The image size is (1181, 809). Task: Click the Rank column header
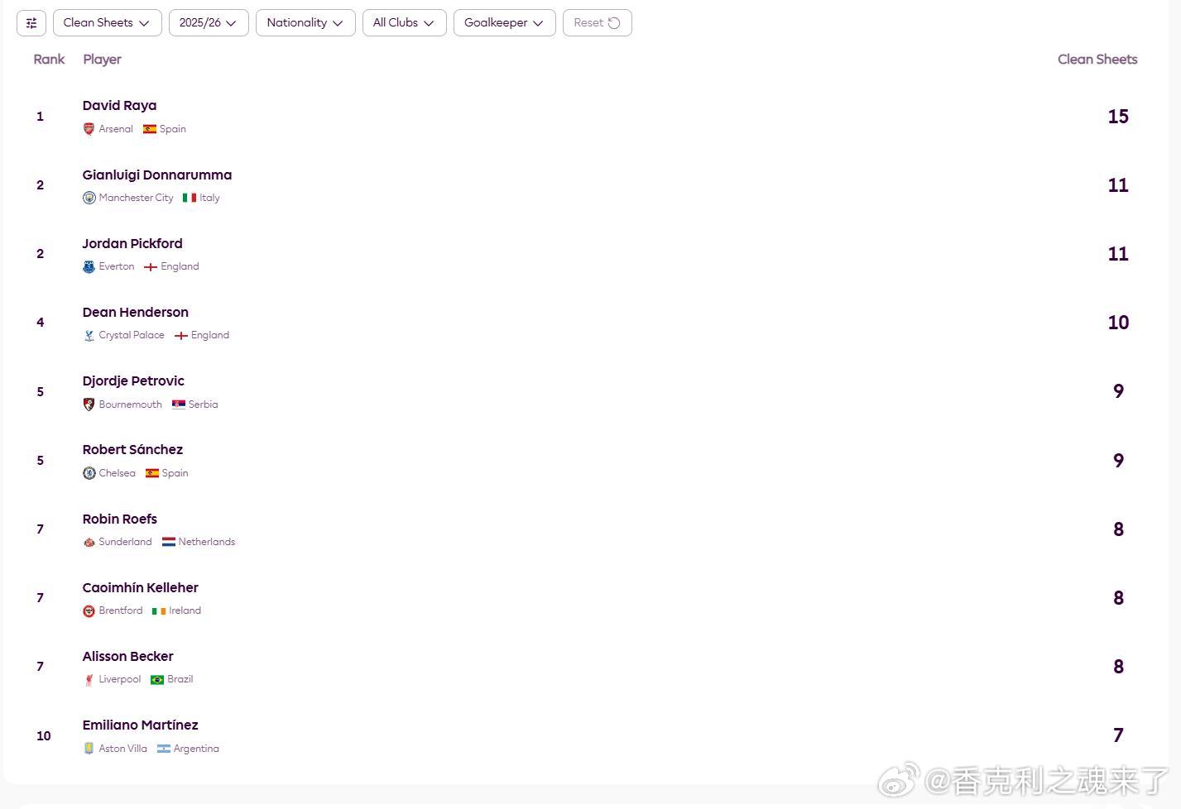click(x=49, y=60)
